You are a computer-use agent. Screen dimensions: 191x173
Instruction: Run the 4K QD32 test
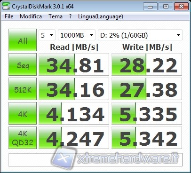pyautogui.click(x=23, y=138)
